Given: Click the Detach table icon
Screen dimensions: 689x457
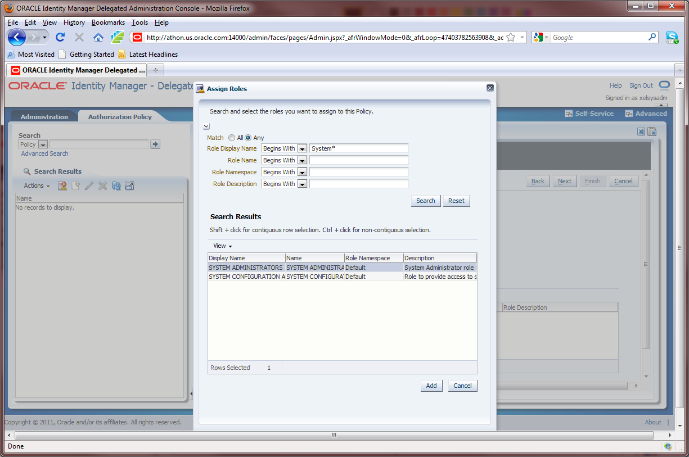Looking at the screenshot, I should point(129,185).
